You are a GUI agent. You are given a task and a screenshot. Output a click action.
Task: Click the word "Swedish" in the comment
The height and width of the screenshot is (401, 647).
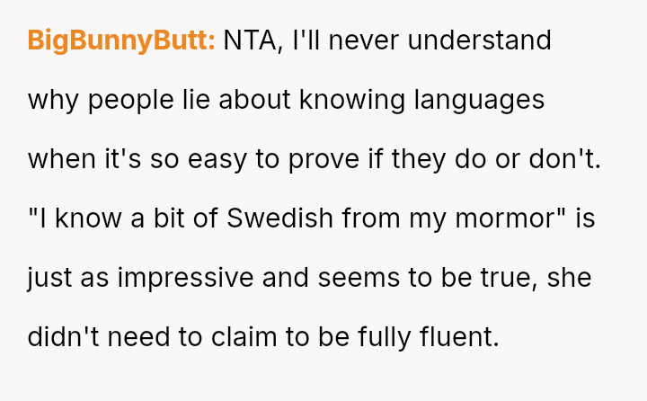click(x=270, y=218)
